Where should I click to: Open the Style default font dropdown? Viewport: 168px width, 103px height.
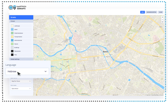click(21, 88)
